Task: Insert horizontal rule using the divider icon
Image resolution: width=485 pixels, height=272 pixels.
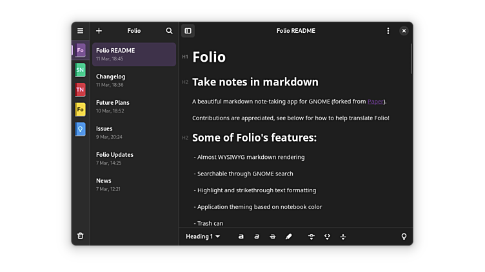Action: pos(342,237)
